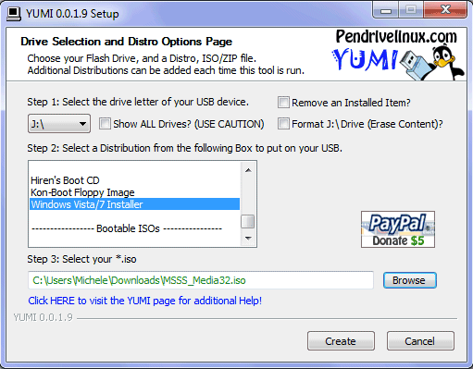This screenshot has height=369, width=473.
Task: Select Kon-Boot Floppy Image entry
Action: coord(135,192)
